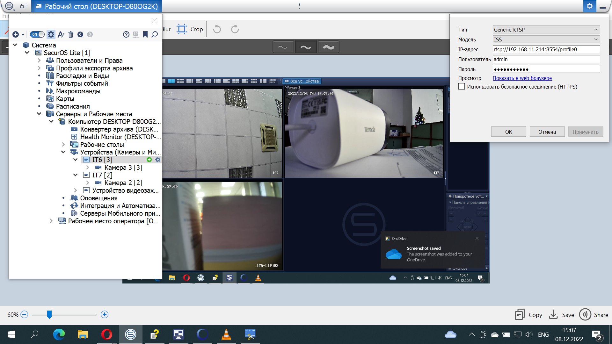The width and height of the screenshot is (612, 344).
Task: Follow the Показать в web браузере link
Action: coord(522,78)
